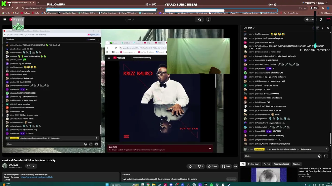Open more actions below the video

(x=236, y=166)
